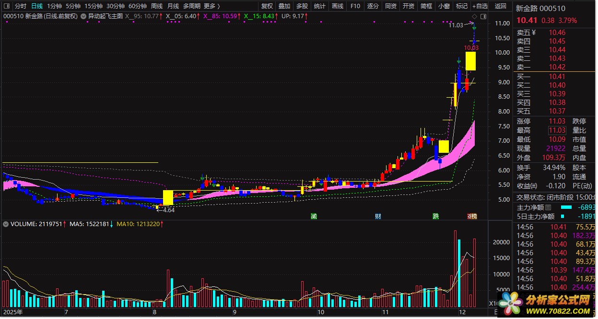Click the 买二 price 10.40
The width and height of the screenshot is (598, 319).
(557, 85)
